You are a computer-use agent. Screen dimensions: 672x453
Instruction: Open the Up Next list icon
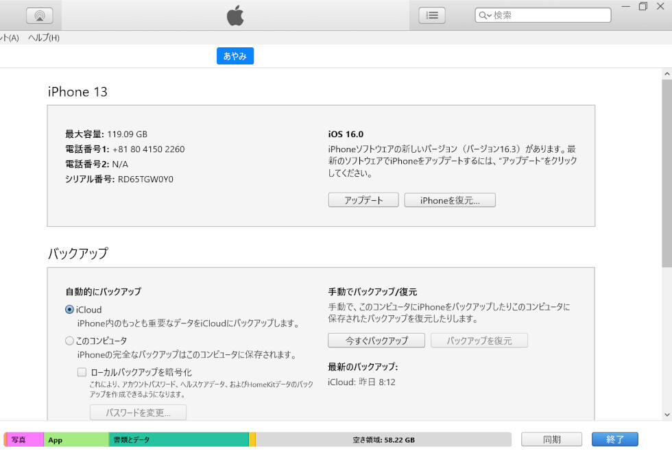tap(432, 15)
